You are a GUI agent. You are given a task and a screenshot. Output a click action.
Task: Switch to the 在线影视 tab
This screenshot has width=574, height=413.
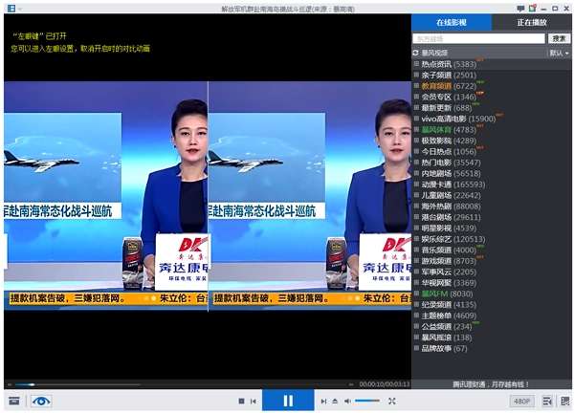452,21
